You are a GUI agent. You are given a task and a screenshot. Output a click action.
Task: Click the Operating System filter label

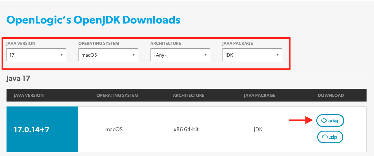(x=99, y=43)
